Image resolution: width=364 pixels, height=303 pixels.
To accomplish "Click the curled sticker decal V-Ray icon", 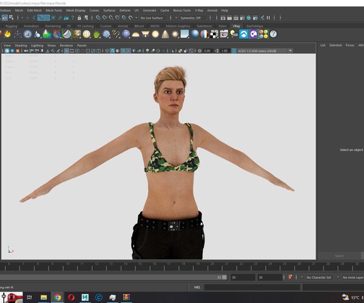I will (67, 34).
